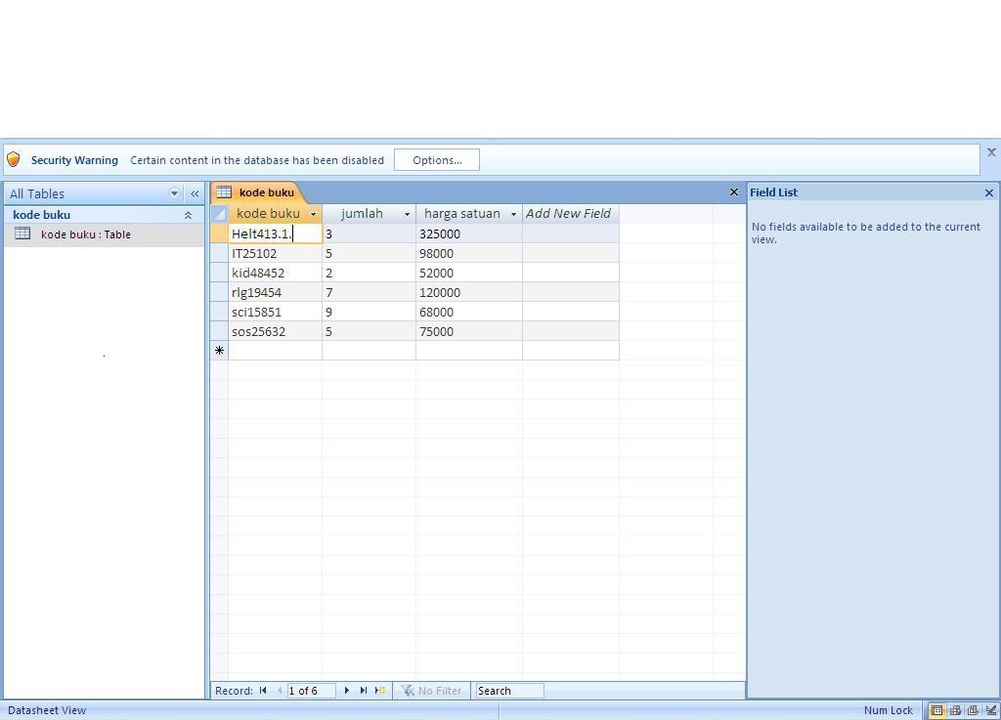Click the Helt413.1. cell being edited
The width and height of the screenshot is (1001, 720).
click(275, 234)
